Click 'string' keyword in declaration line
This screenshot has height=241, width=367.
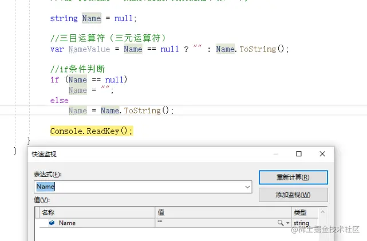pos(64,18)
